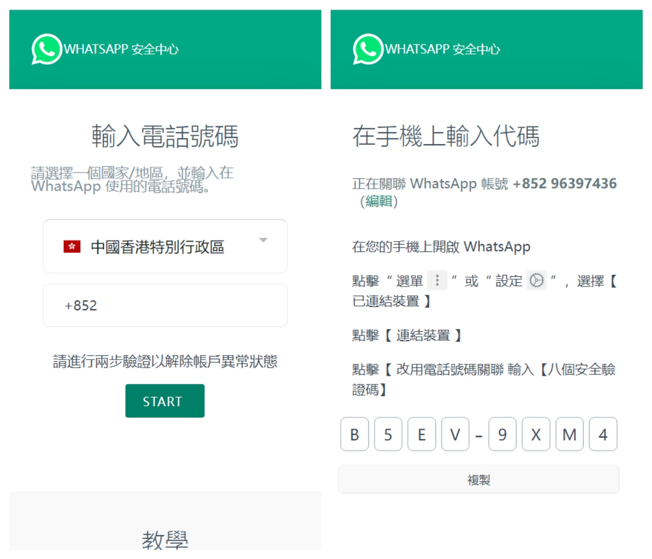This screenshot has height=559, width=652.
Task: Select the code box containing V
Action: [455, 434]
